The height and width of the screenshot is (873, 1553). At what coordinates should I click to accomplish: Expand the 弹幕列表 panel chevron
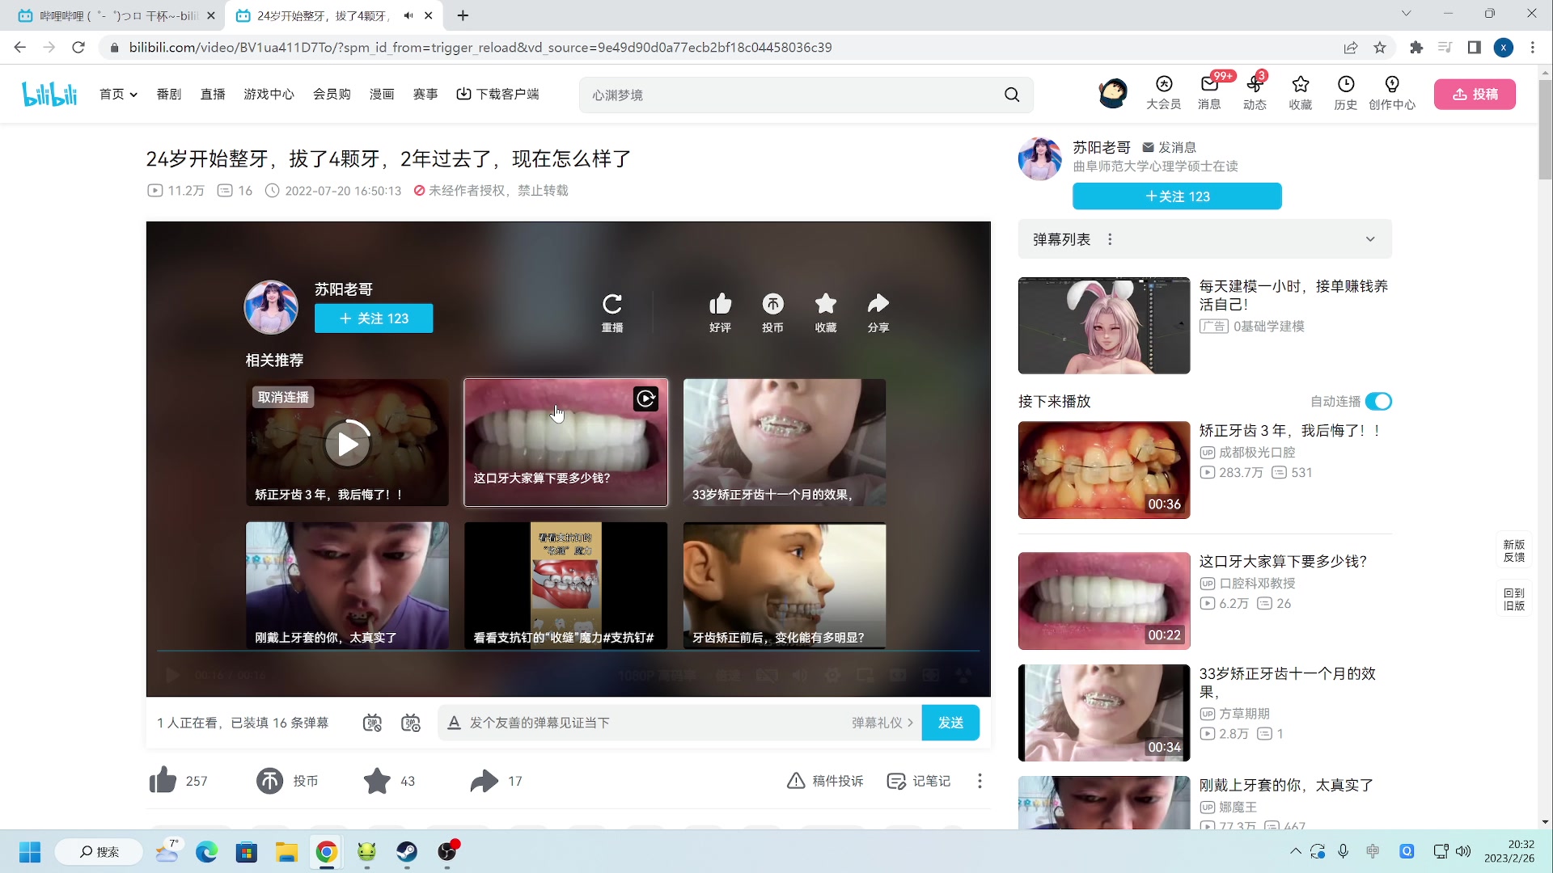[1370, 239]
